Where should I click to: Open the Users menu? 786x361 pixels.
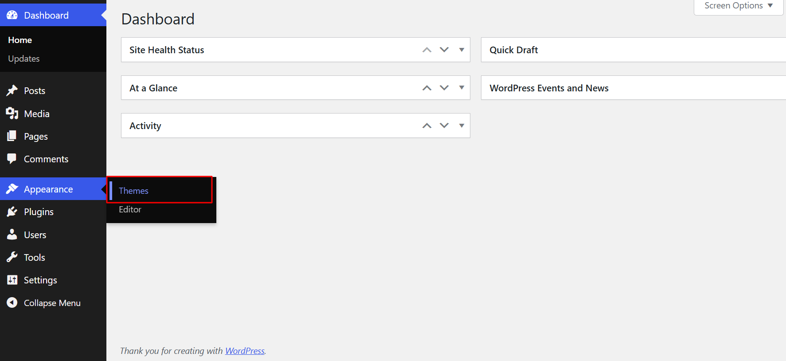(x=53, y=235)
